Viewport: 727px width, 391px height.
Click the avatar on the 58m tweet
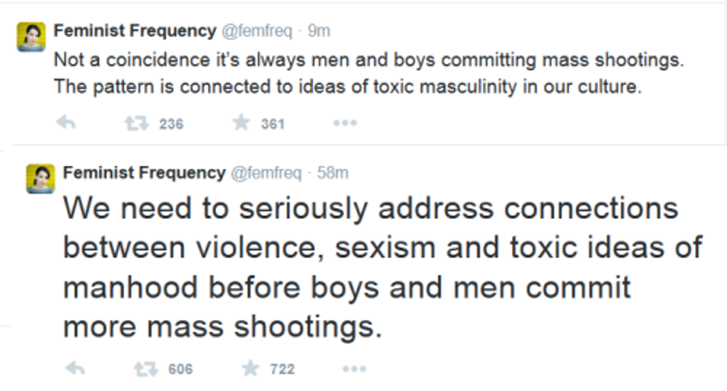pos(40,179)
